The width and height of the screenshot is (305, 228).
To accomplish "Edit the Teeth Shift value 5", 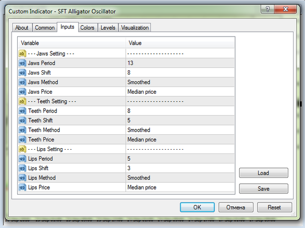I will tap(180, 120).
